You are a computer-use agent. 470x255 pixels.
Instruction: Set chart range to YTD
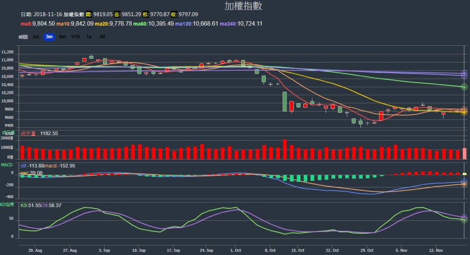pos(75,37)
